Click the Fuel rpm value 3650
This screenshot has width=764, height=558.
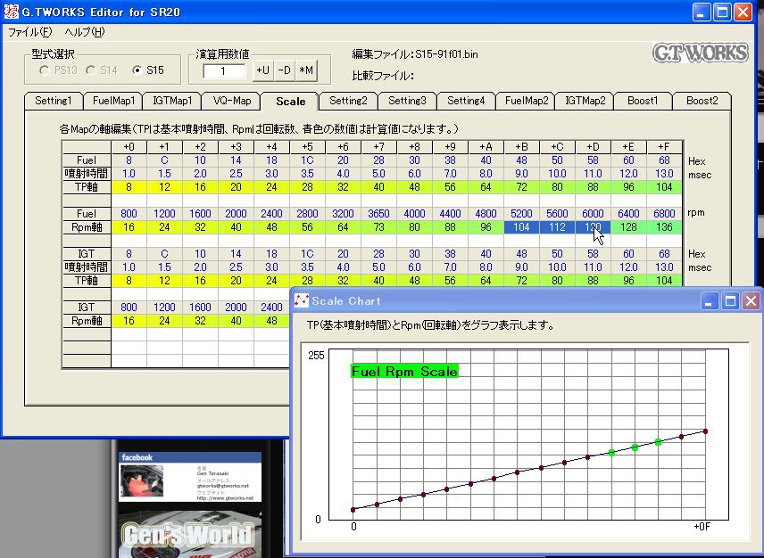click(x=378, y=214)
